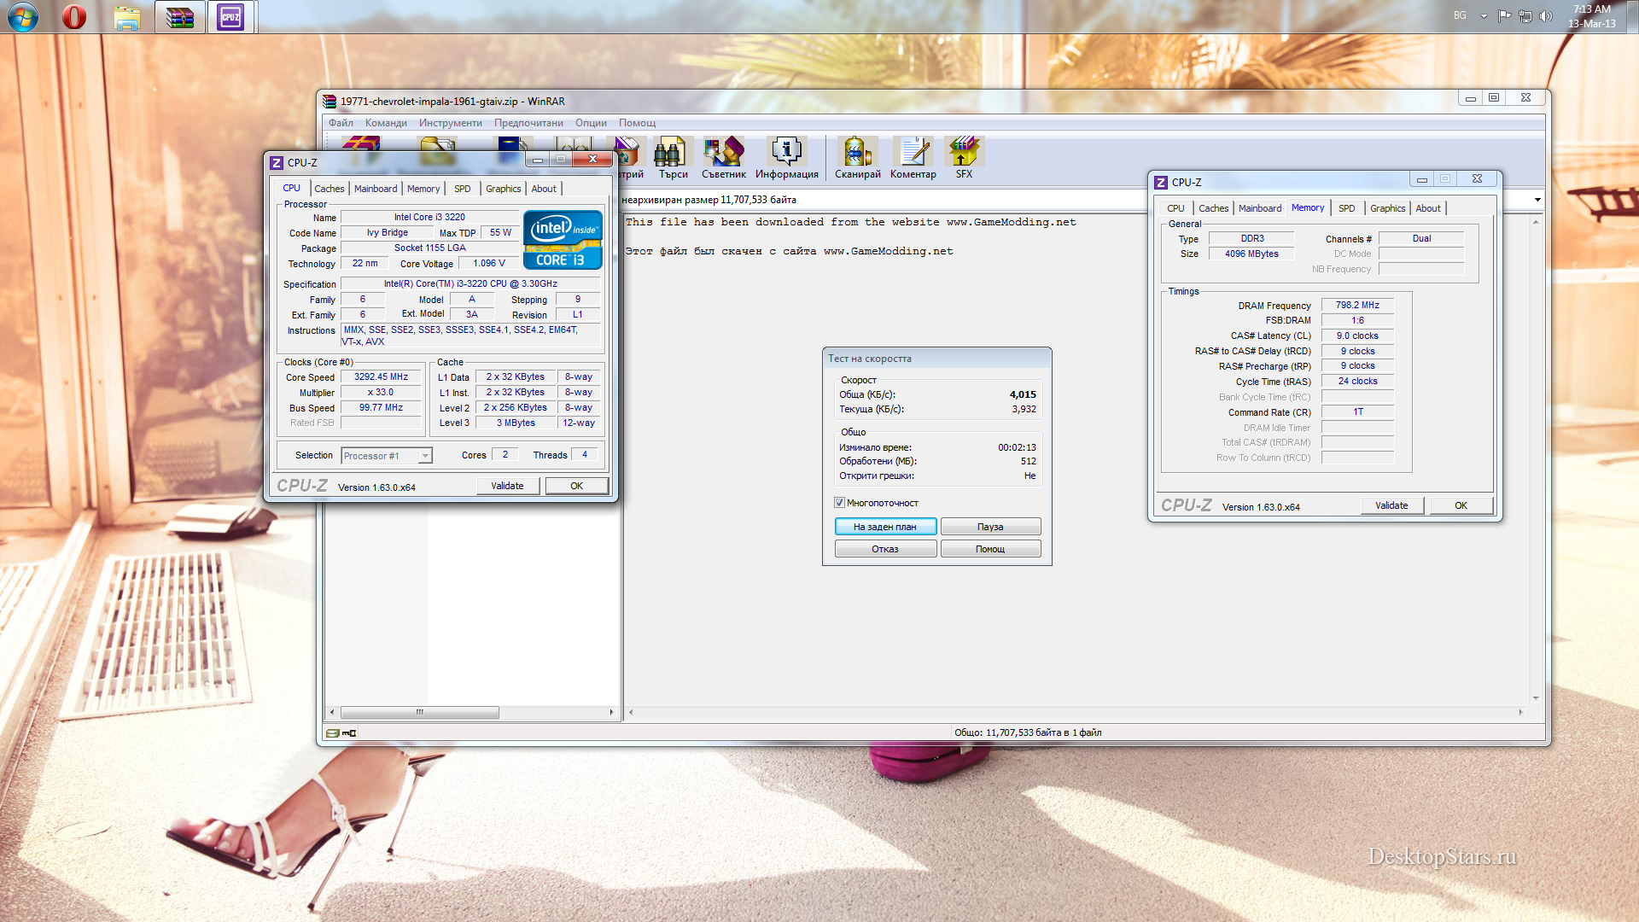Switch to Caches tab in left CPU-Z
This screenshot has width=1639, height=922.
pos(329,189)
